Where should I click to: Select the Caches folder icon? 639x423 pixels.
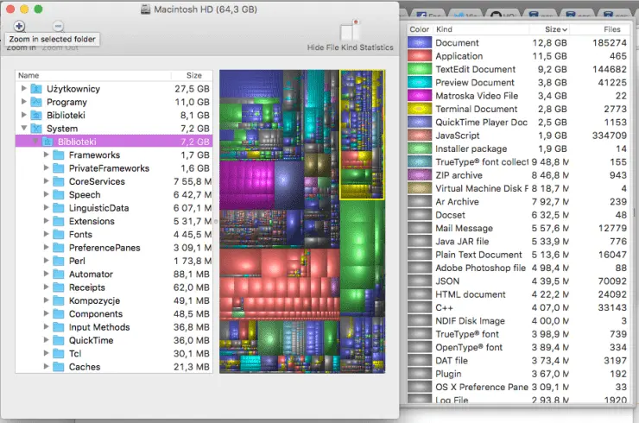(x=58, y=367)
